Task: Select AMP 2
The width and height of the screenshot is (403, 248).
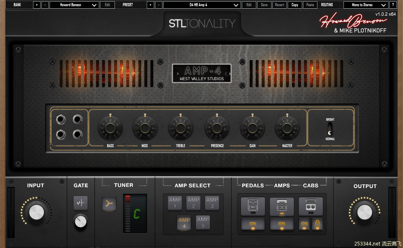Action: point(193,203)
